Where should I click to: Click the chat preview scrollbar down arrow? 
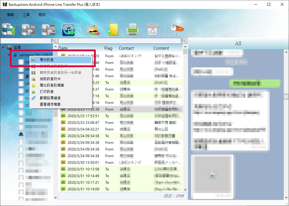pos(286,198)
